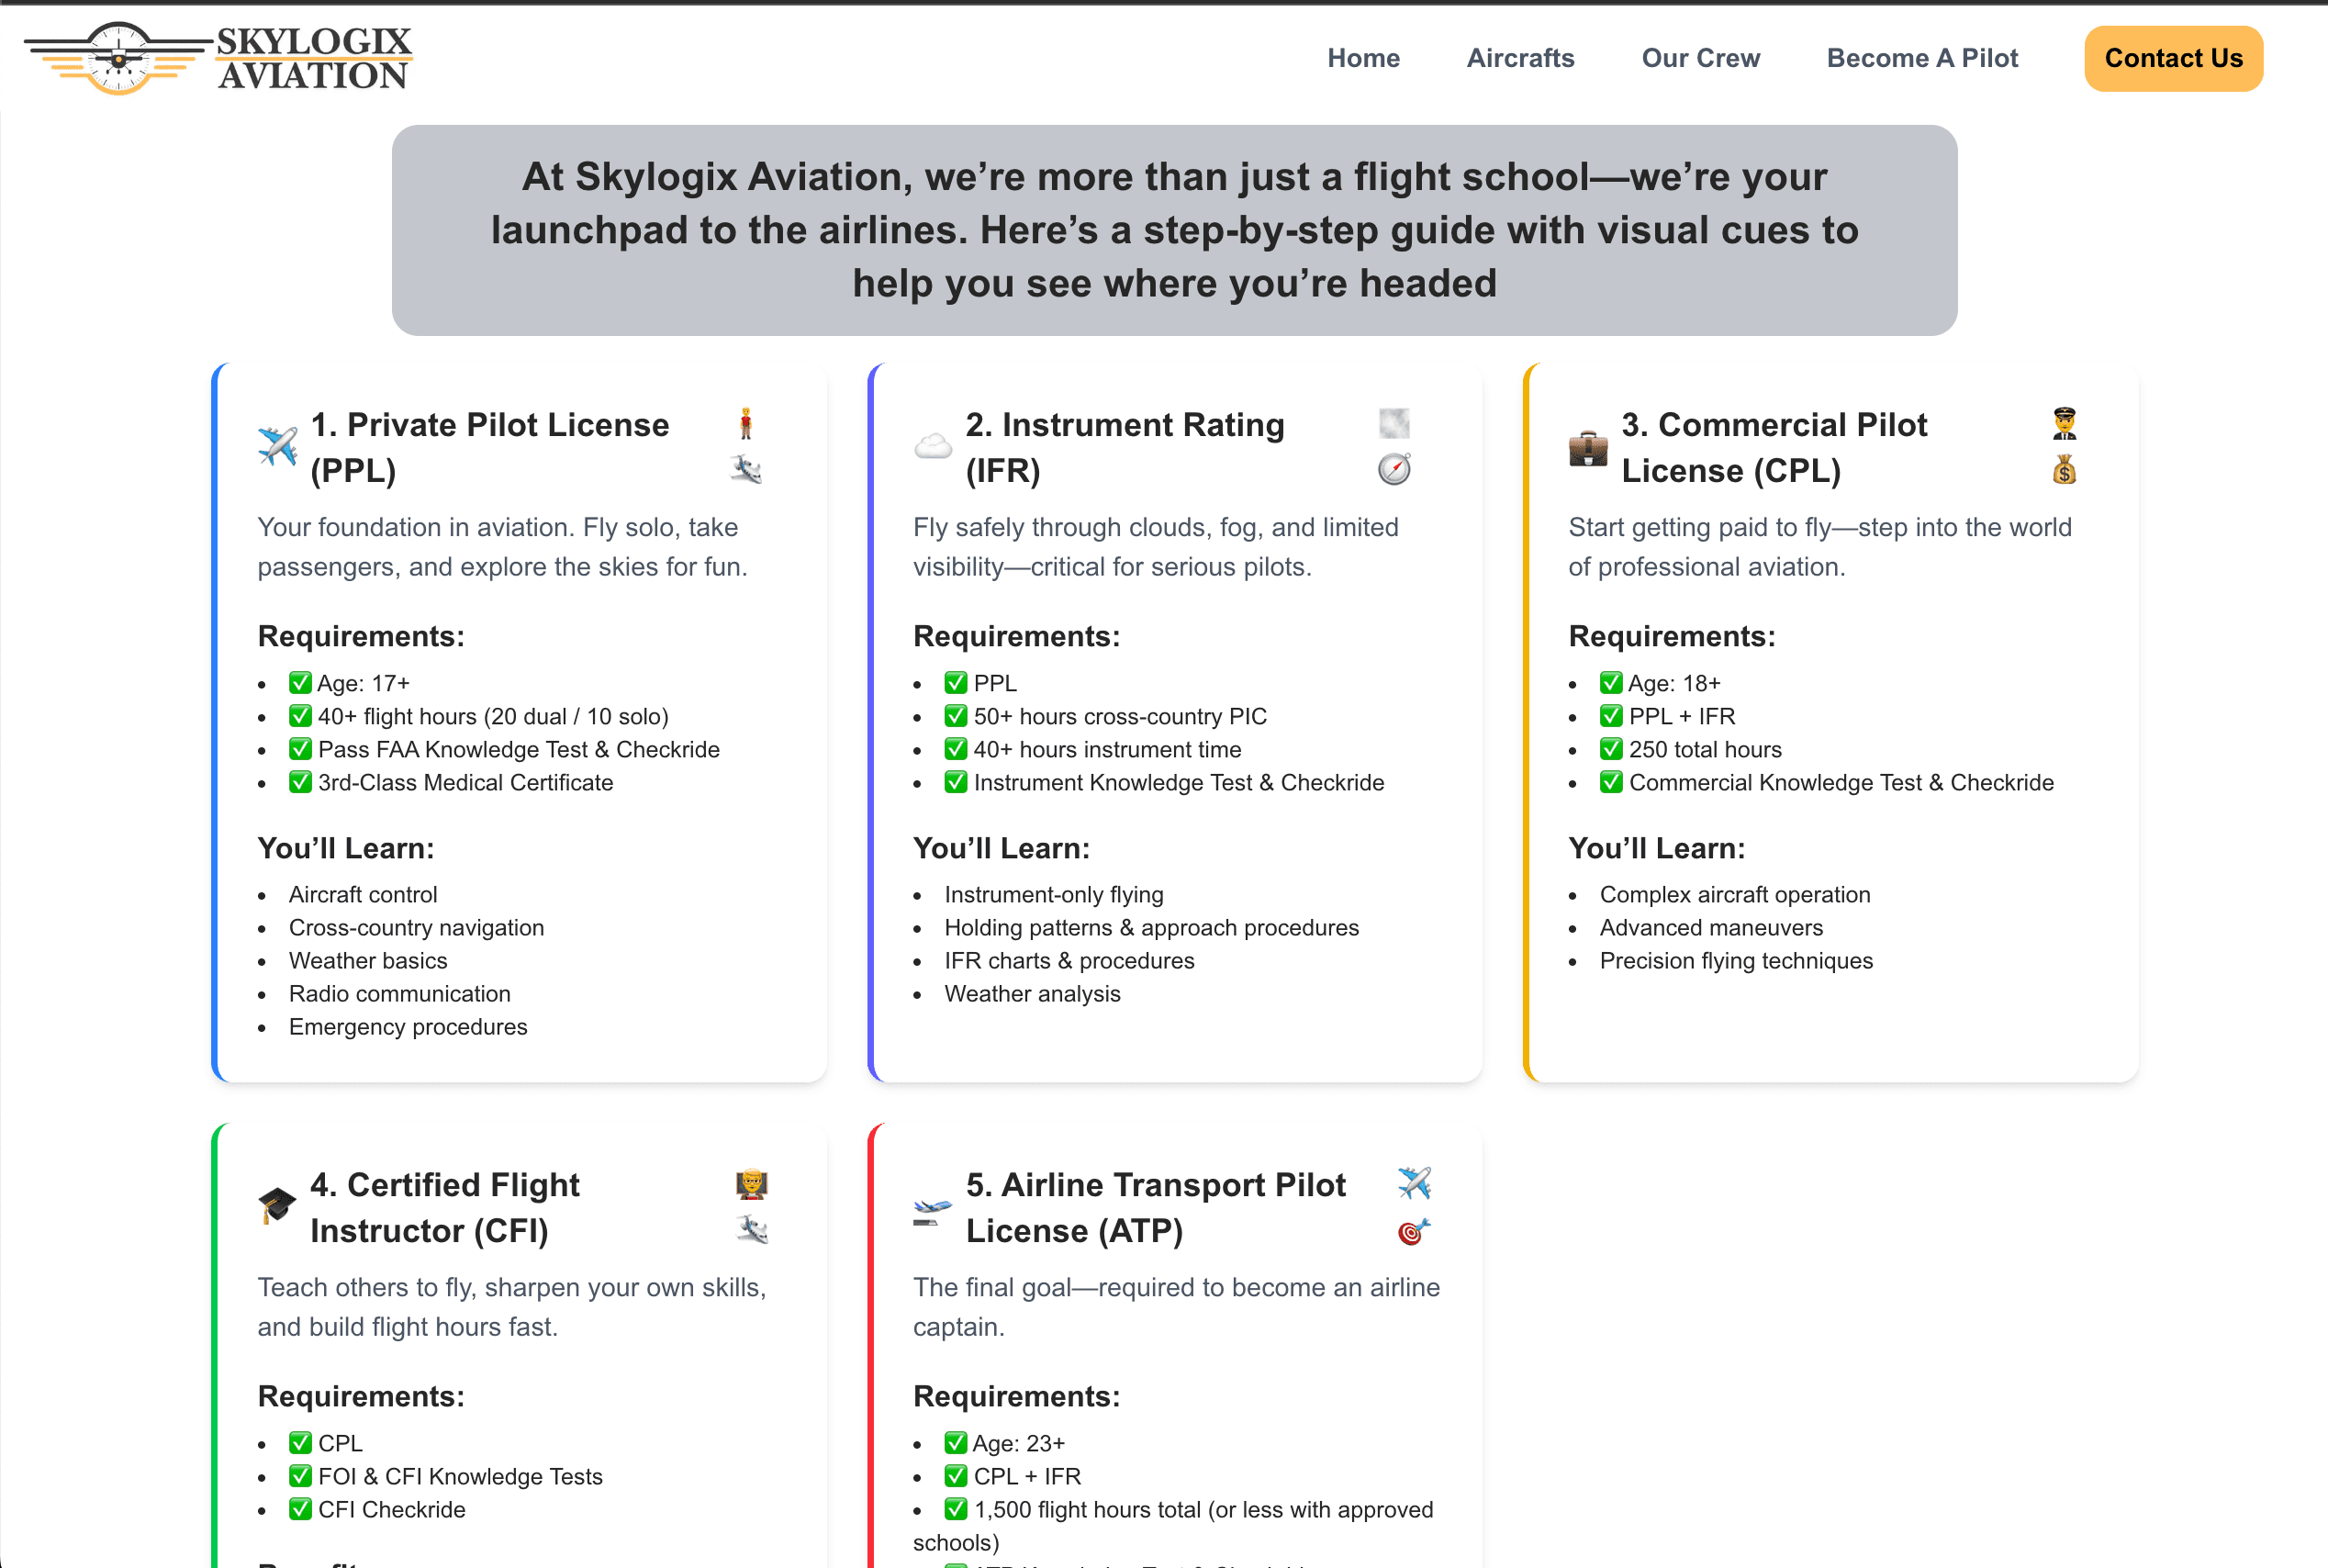This screenshot has width=2328, height=1568.
Task: Click the airplane emoji in the ATP card
Action: coord(1414,1183)
